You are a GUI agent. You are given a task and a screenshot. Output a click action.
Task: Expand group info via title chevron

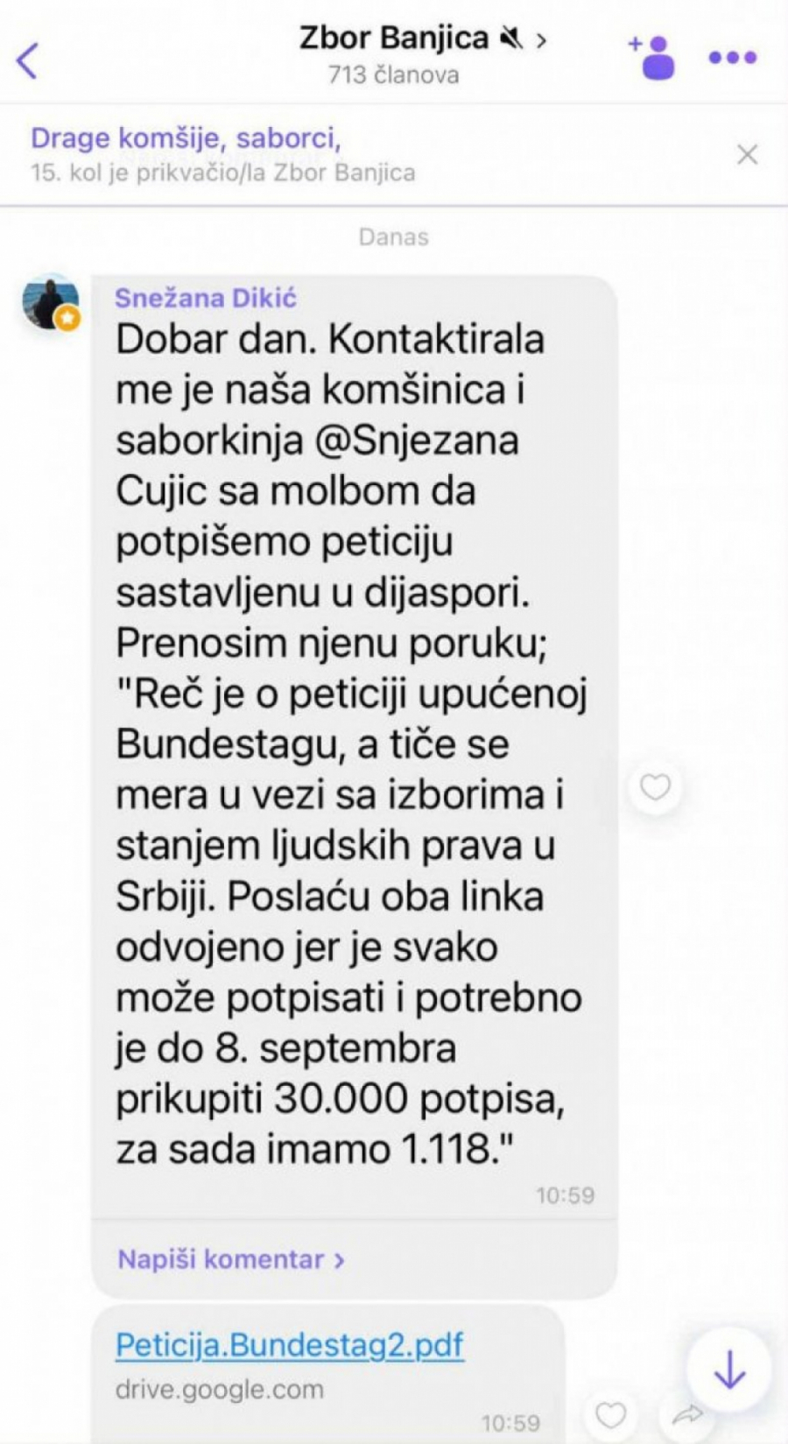[x=542, y=39]
